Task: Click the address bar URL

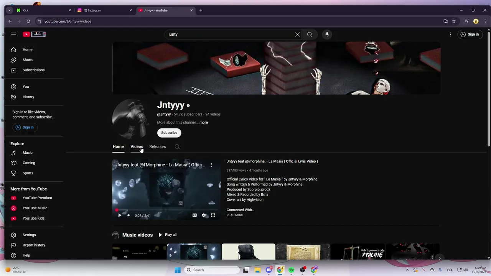Action: coord(68,21)
